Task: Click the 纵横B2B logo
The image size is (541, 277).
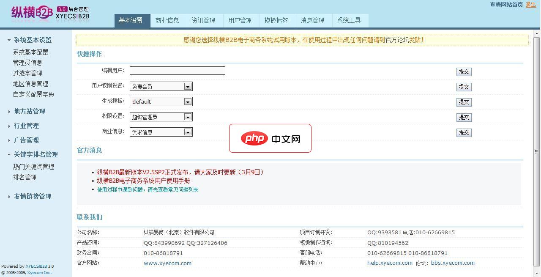Action: click(50, 14)
